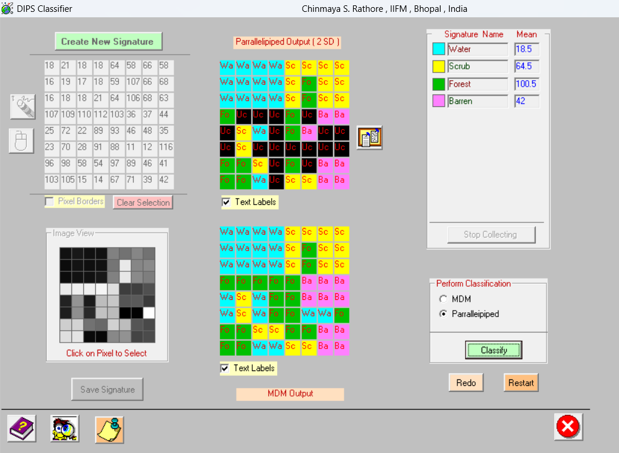Click the bulletin board documents icon
619x453 pixels.
(x=369, y=138)
